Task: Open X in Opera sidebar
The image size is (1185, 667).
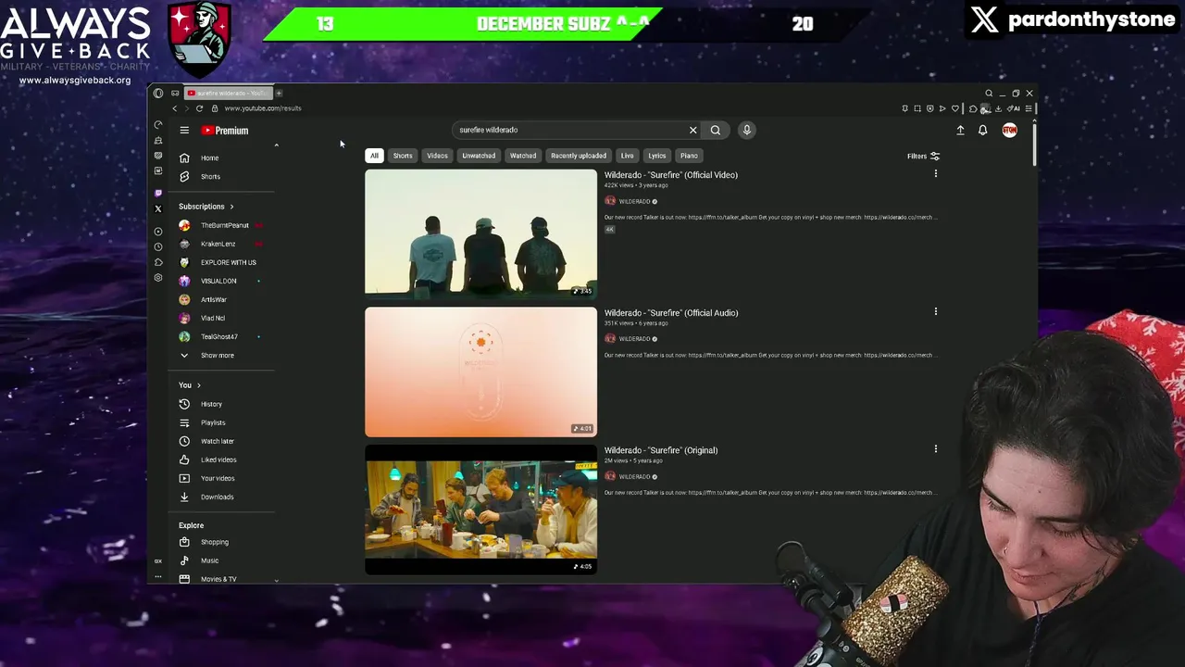Action: coord(158,208)
